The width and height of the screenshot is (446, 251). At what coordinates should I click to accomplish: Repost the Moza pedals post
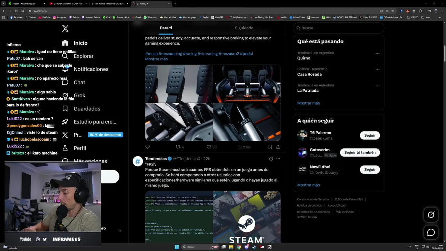[x=180, y=147]
